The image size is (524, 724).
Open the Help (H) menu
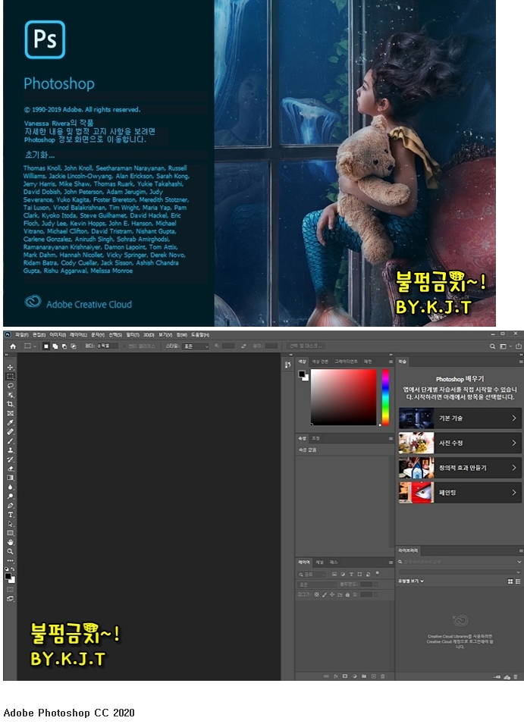(x=200, y=335)
